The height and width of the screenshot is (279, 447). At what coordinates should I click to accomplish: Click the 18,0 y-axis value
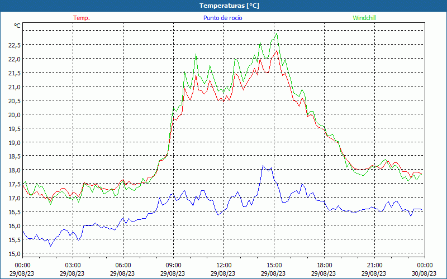click(x=15, y=170)
